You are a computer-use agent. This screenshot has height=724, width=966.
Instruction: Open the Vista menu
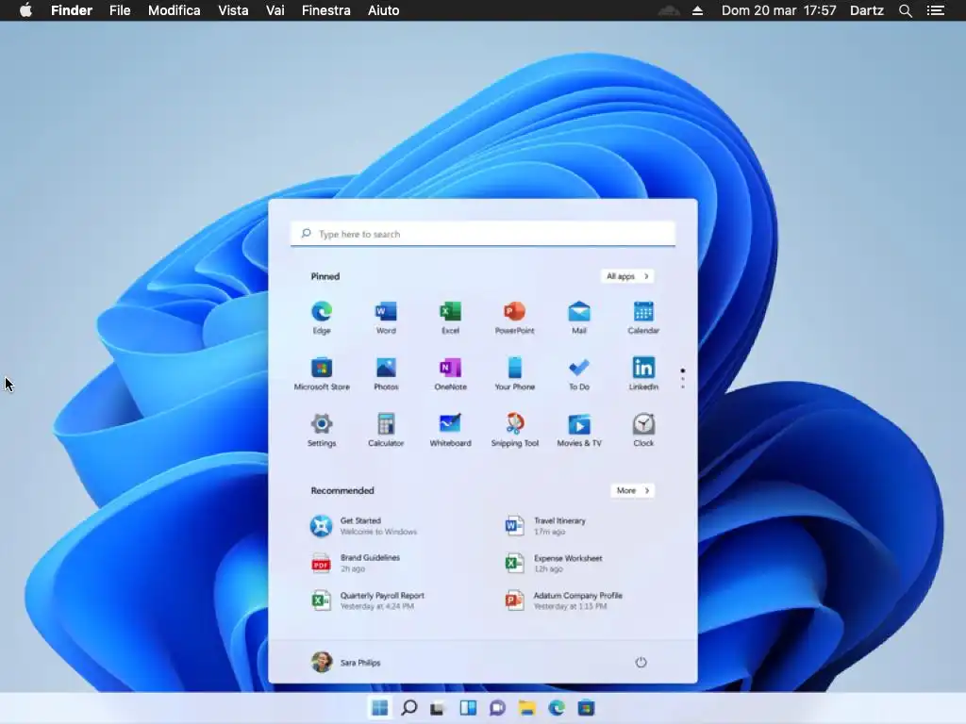[233, 10]
